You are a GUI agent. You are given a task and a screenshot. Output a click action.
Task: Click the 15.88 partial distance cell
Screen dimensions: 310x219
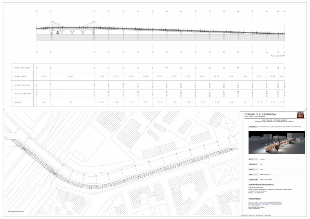272,76
